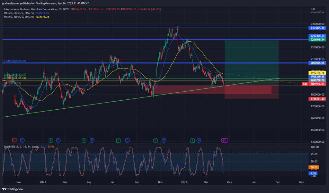Click the 2022 label on the time axis
This screenshot has width=329, height=193.
43,182
